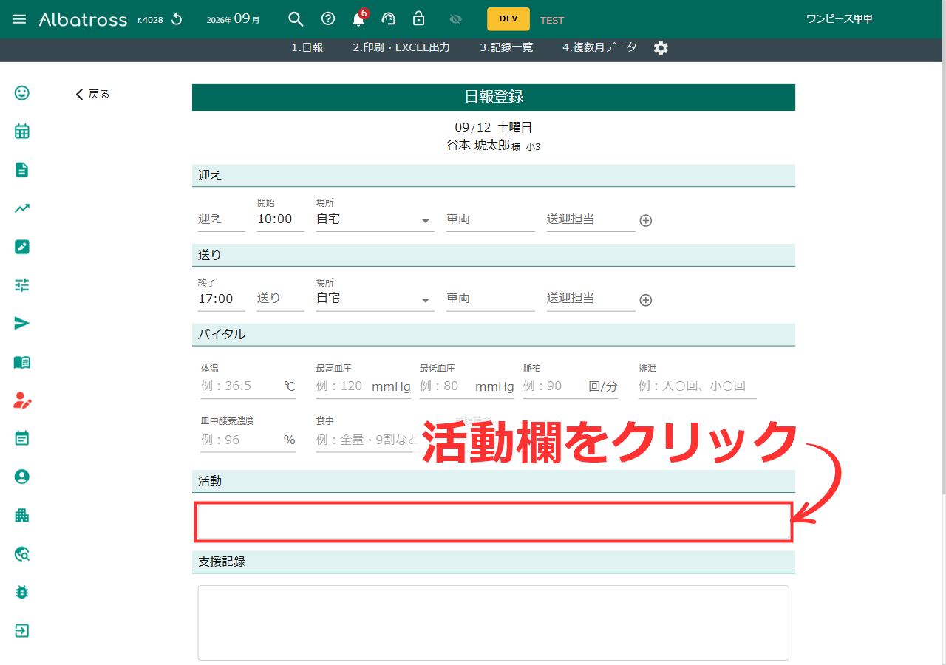Click the 車両 field in 迎え row
This screenshot has height=665, width=946.
pos(491,219)
